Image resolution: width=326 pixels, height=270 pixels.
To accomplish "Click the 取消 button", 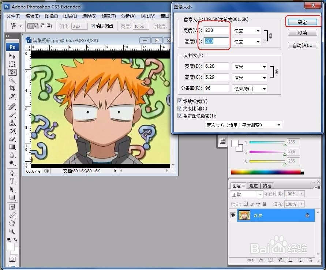I will click(303, 33).
